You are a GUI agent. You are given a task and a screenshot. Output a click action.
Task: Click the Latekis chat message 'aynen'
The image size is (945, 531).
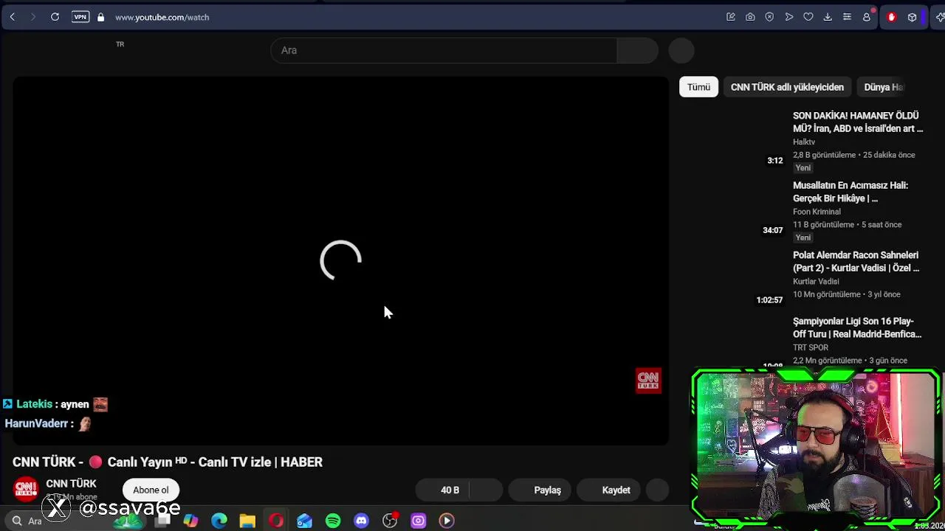75,404
